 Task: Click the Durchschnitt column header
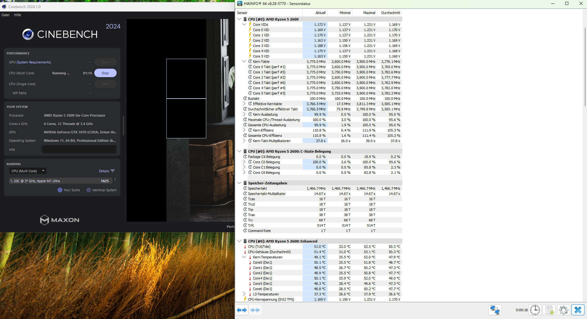pyautogui.click(x=390, y=13)
